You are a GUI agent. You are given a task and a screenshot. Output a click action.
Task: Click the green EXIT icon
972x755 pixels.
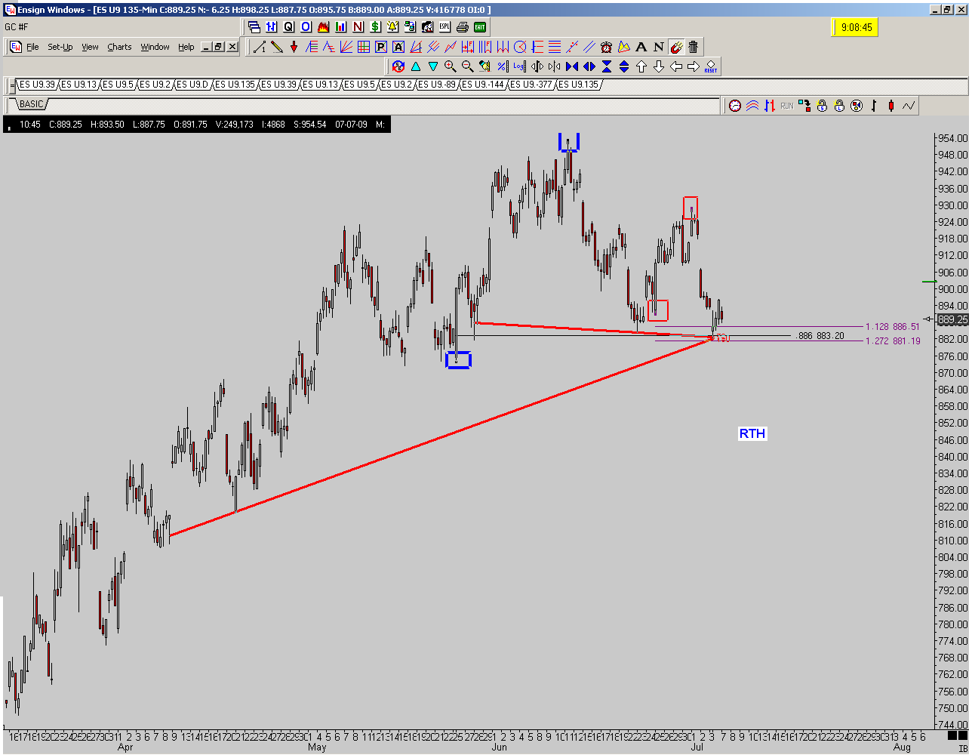(480, 26)
